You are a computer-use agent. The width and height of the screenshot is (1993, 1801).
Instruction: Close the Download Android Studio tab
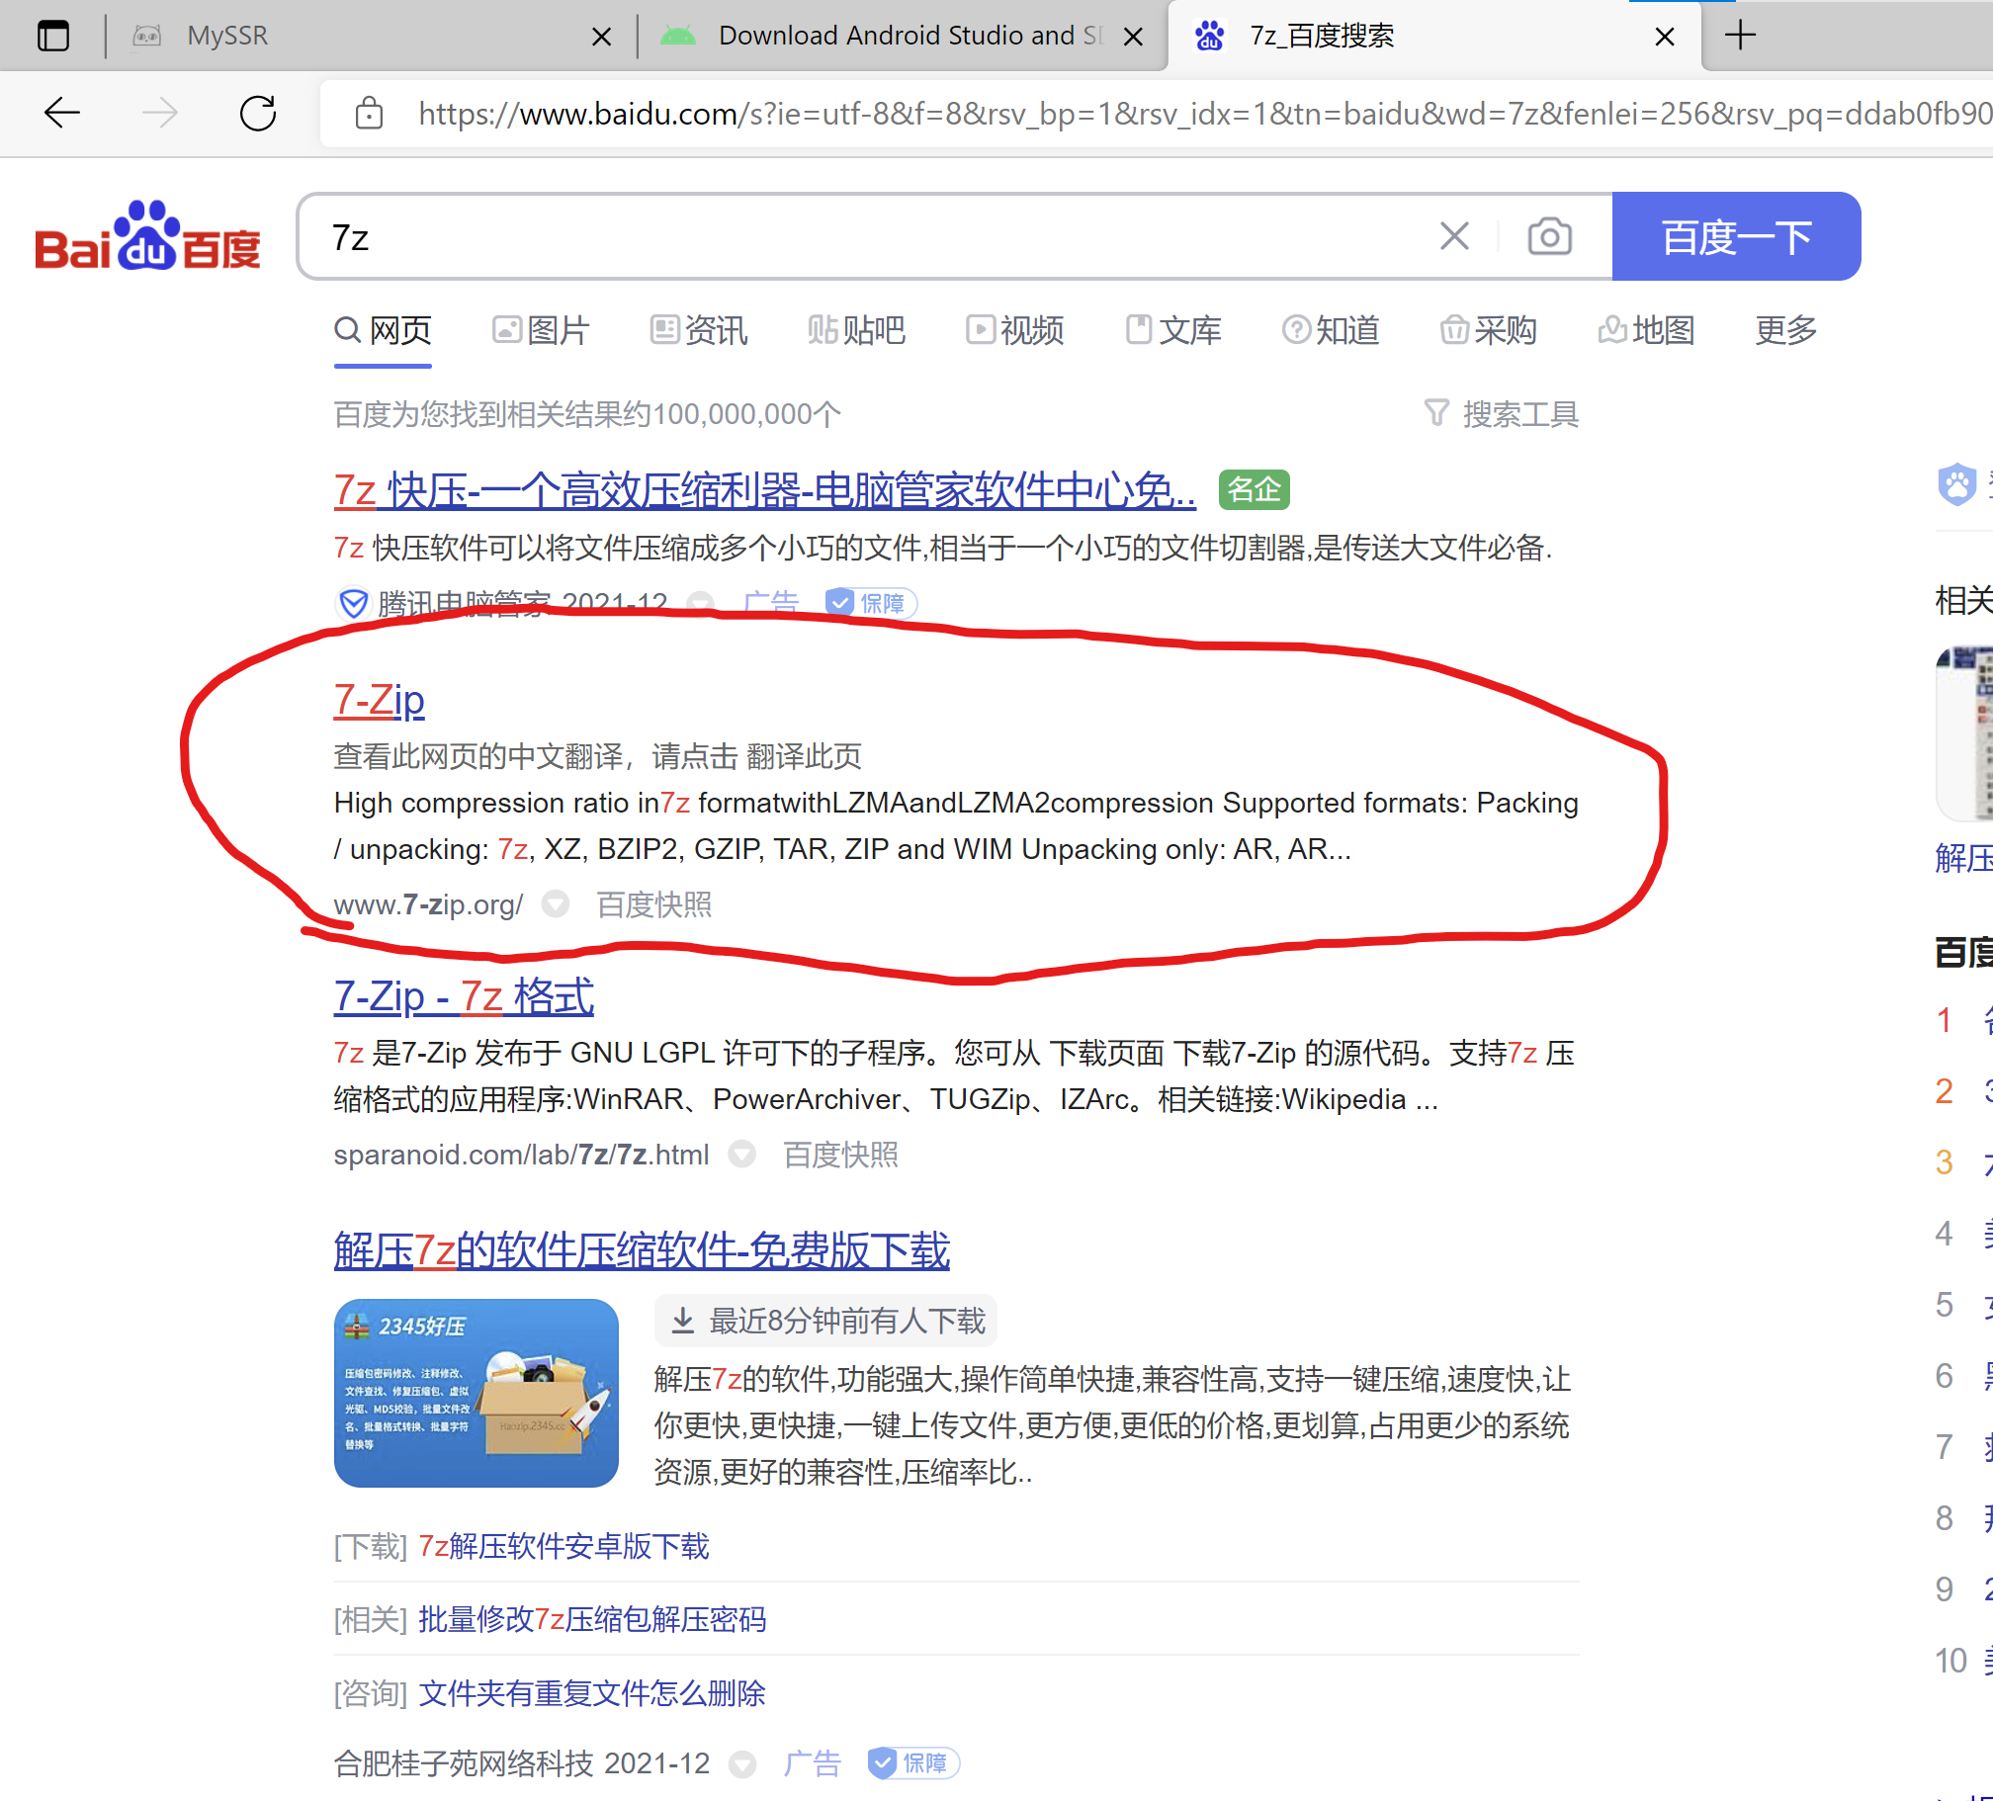coord(1134,37)
